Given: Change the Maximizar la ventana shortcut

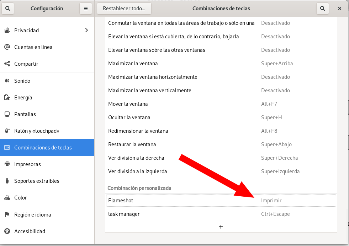Looking at the screenshot, I should (x=221, y=64).
